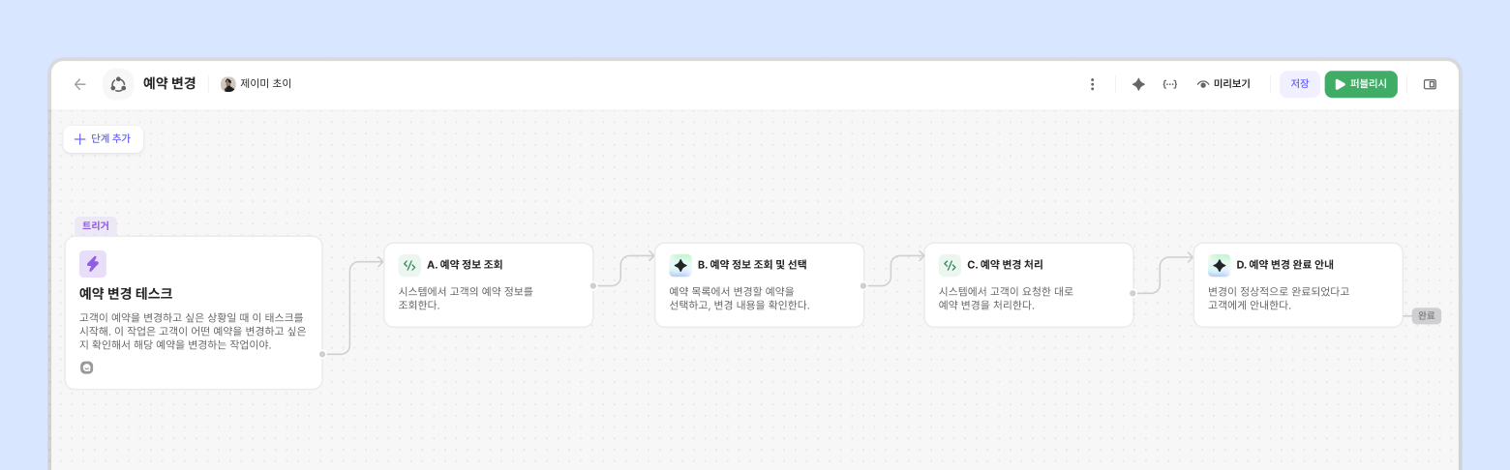Click the 단계 추가 add step button
Image resolution: width=1510 pixels, height=470 pixels.
coord(104,139)
